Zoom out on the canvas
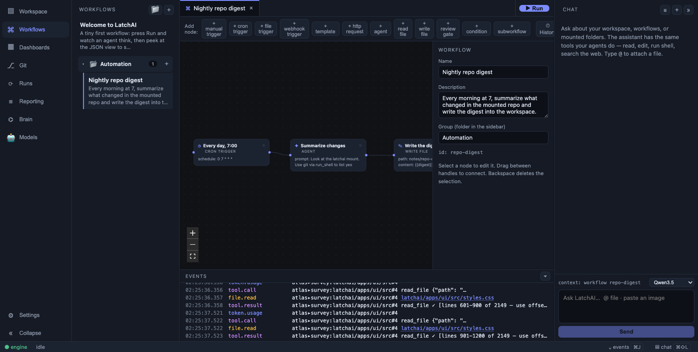The height and width of the screenshot is (352, 698). click(193, 245)
